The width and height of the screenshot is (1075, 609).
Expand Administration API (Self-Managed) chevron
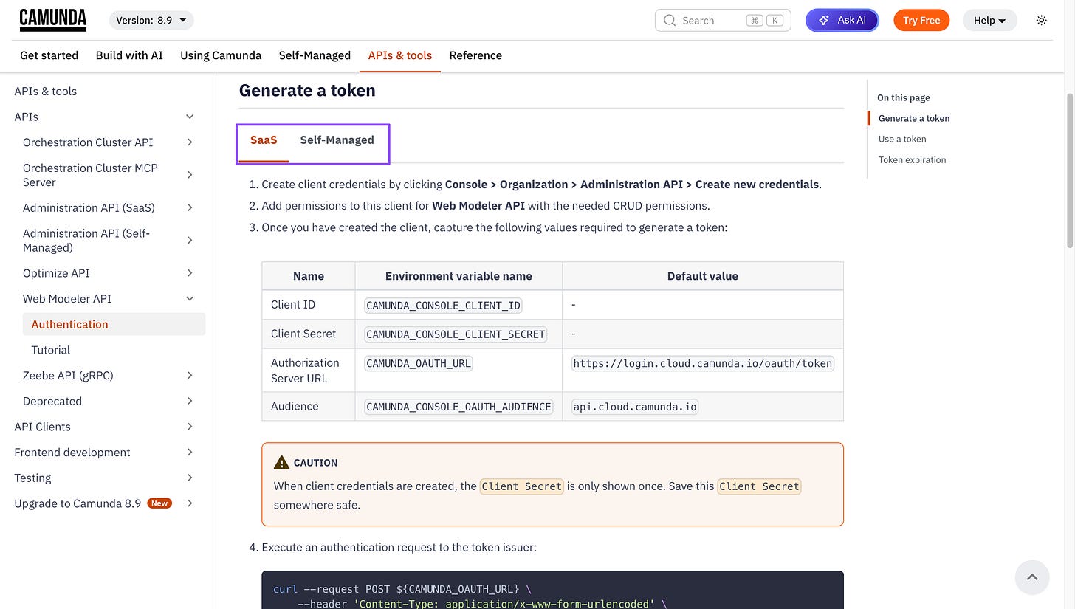190,240
